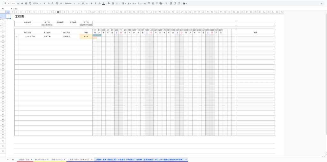Open the Roboto font dropdown
This screenshot has width=327, height=162.
coord(70,4)
